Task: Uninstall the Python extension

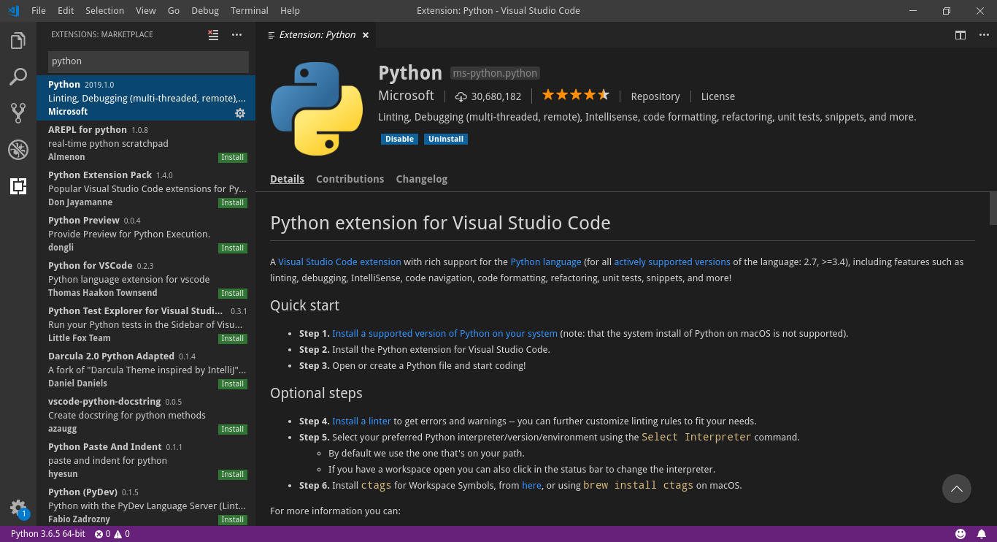Action: (446, 139)
